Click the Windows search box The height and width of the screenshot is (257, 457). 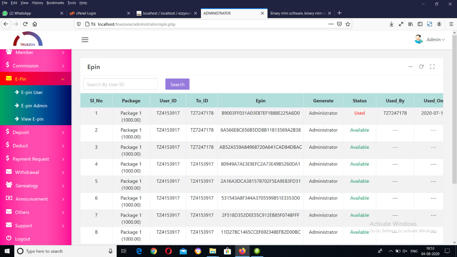coord(65,251)
